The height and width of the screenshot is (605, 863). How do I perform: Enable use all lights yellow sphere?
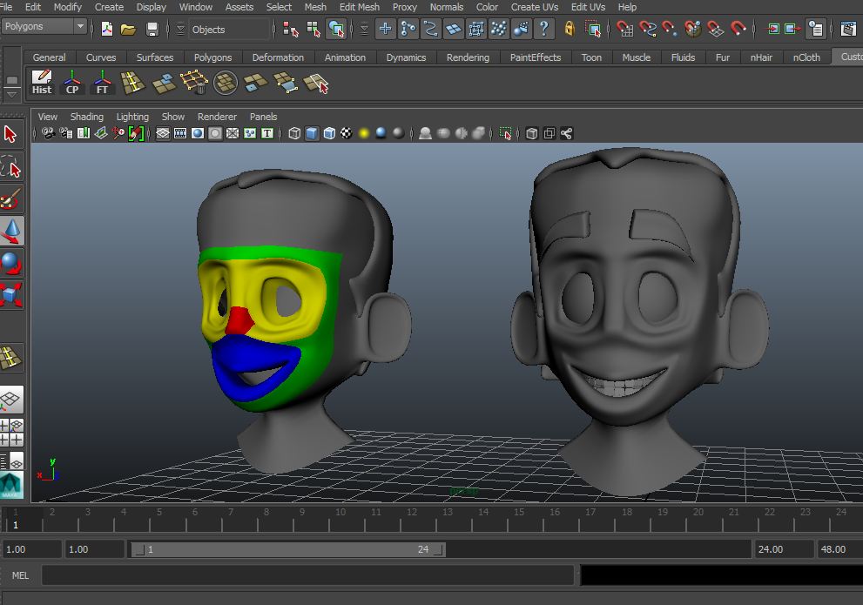pyautogui.click(x=364, y=133)
